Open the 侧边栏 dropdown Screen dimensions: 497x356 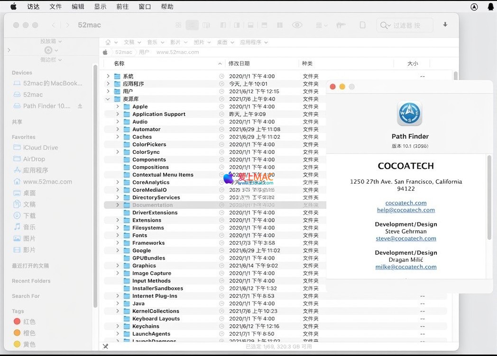[x=51, y=60]
